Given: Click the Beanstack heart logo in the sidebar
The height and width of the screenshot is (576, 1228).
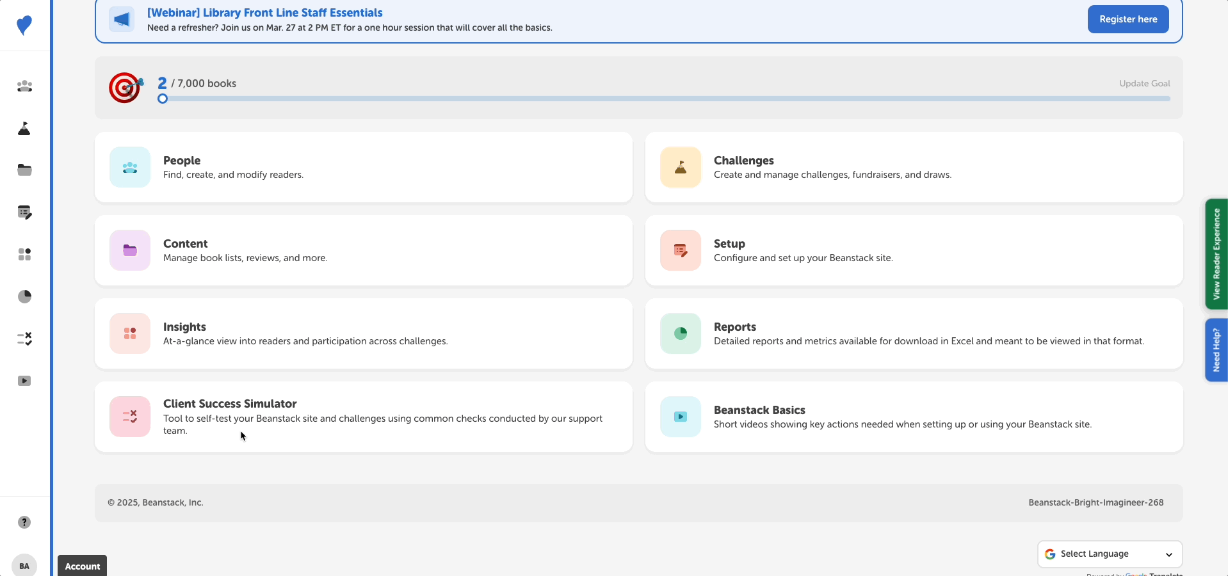Looking at the screenshot, I should (24, 26).
